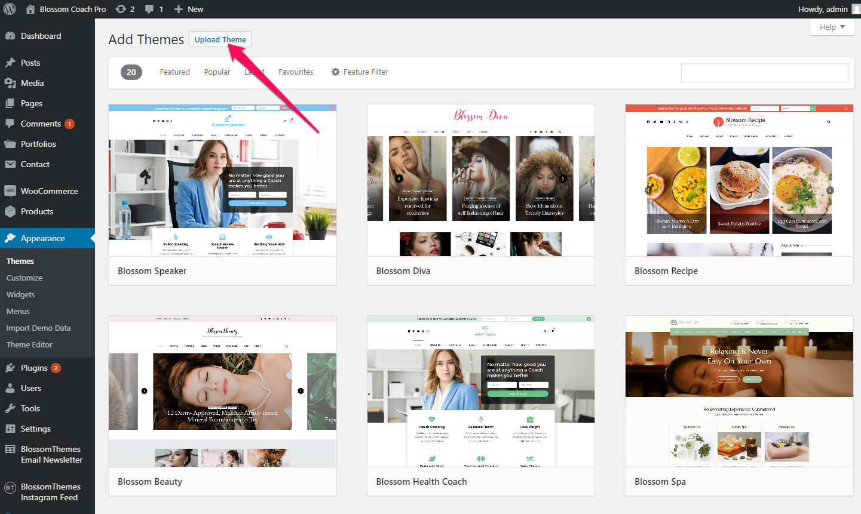Click the Upload Theme button
The height and width of the screenshot is (514, 861).
point(220,39)
